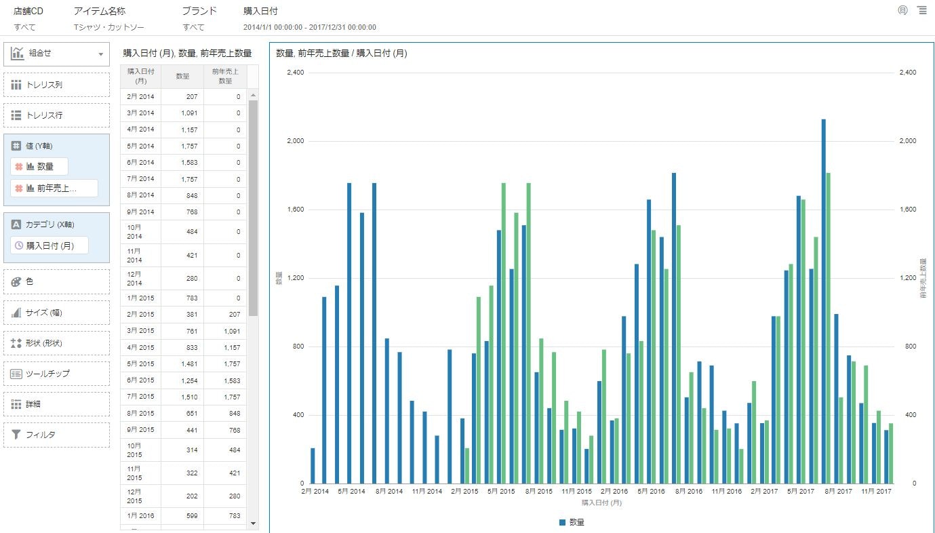
Task: Click quantity value 1,583 in 6月 2014 row
Action: (188, 163)
